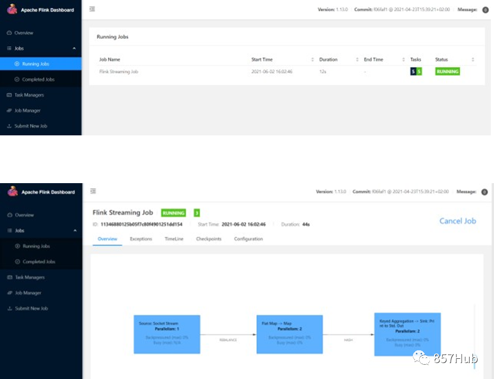Click RUNNING status badge in jobs table

click(447, 72)
